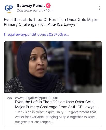Open the article preview photo
106x130 pixels.
53,67
